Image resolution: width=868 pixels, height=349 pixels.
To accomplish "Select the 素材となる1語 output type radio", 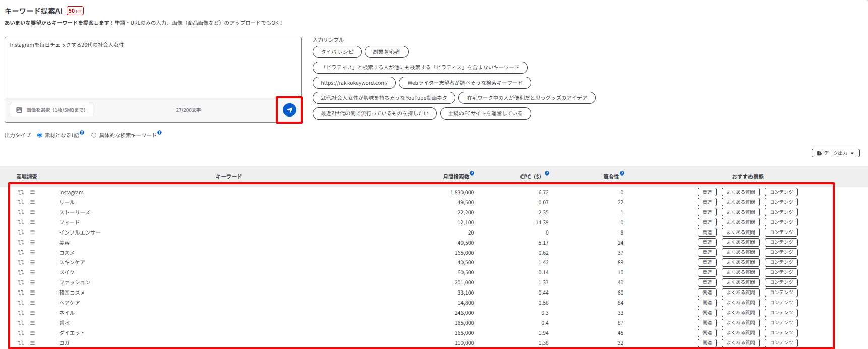I will coord(39,135).
